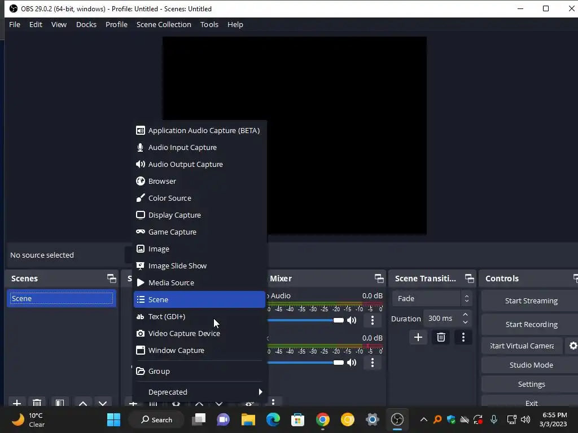Open upper mixer channel options menu
The height and width of the screenshot is (433, 578).
click(x=373, y=320)
